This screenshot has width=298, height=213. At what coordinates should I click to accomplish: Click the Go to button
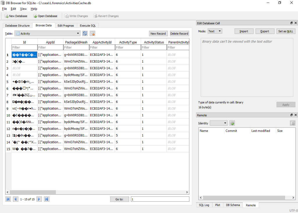[119, 199]
